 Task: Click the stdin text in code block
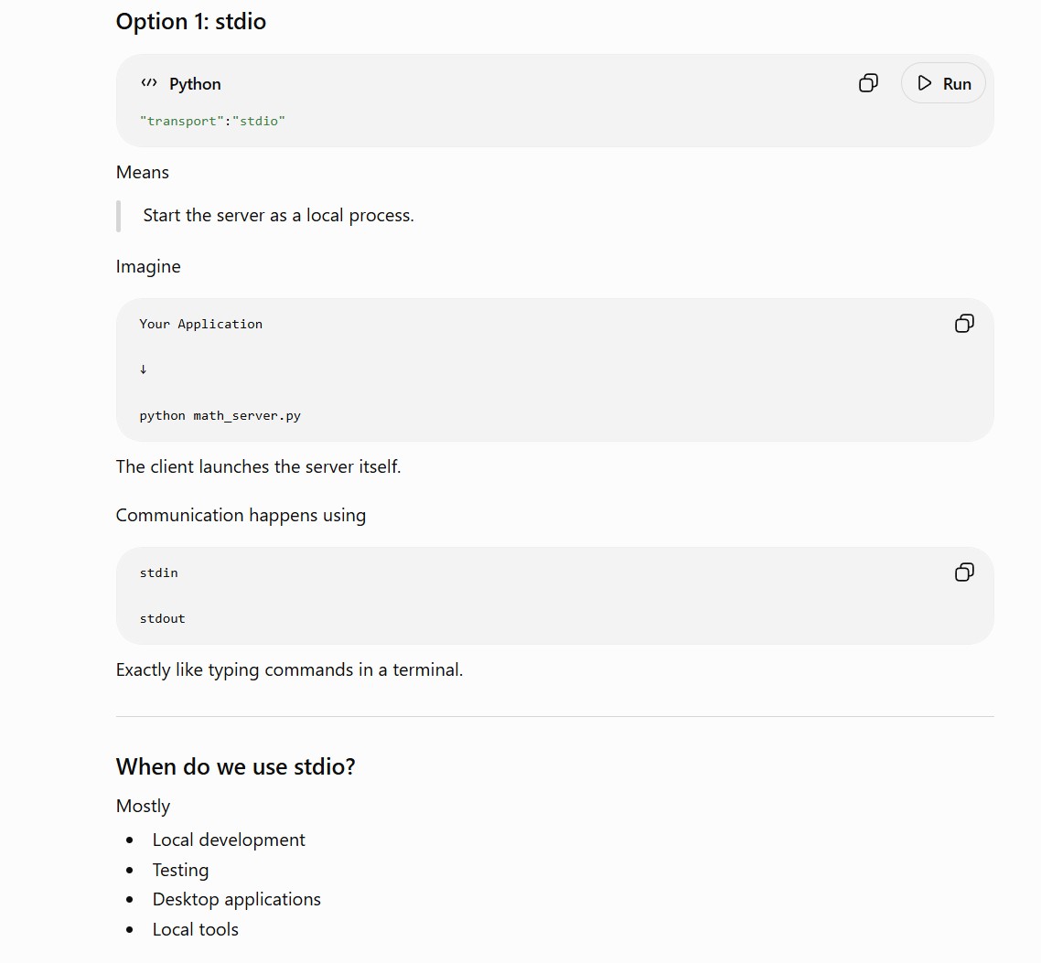(x=158, y=572)
